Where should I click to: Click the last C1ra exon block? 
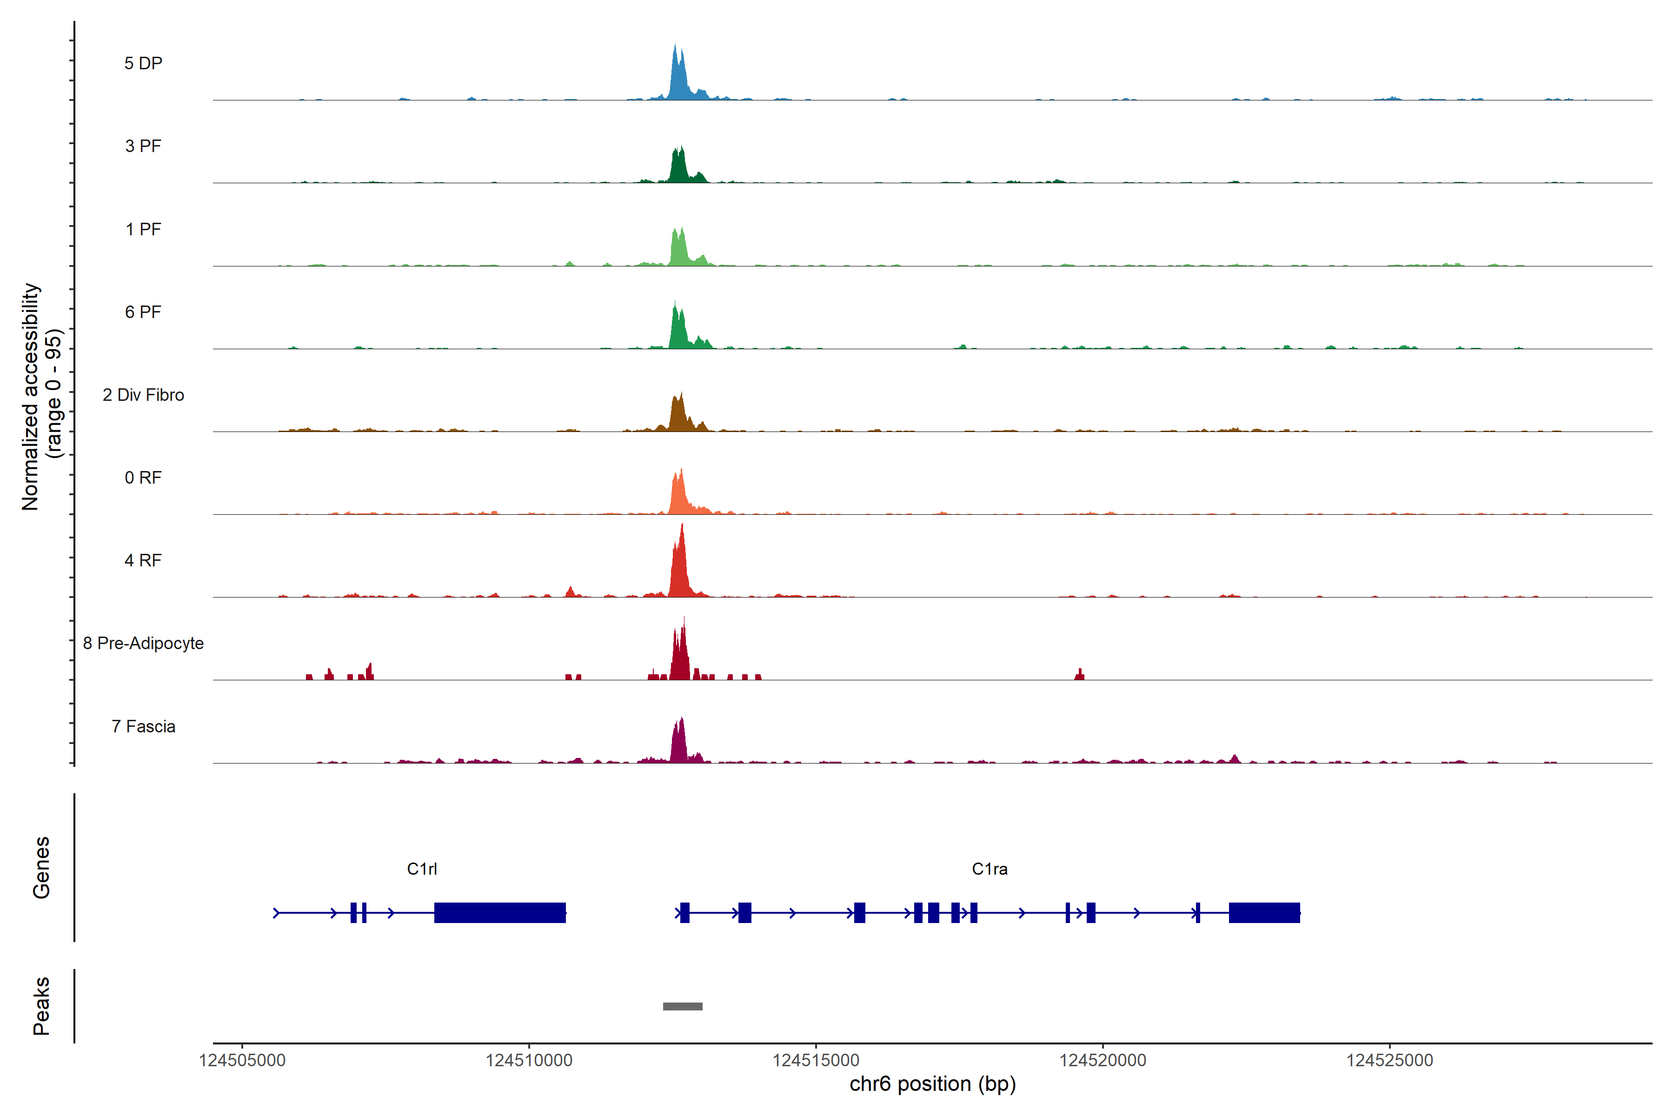[1264, 912]
